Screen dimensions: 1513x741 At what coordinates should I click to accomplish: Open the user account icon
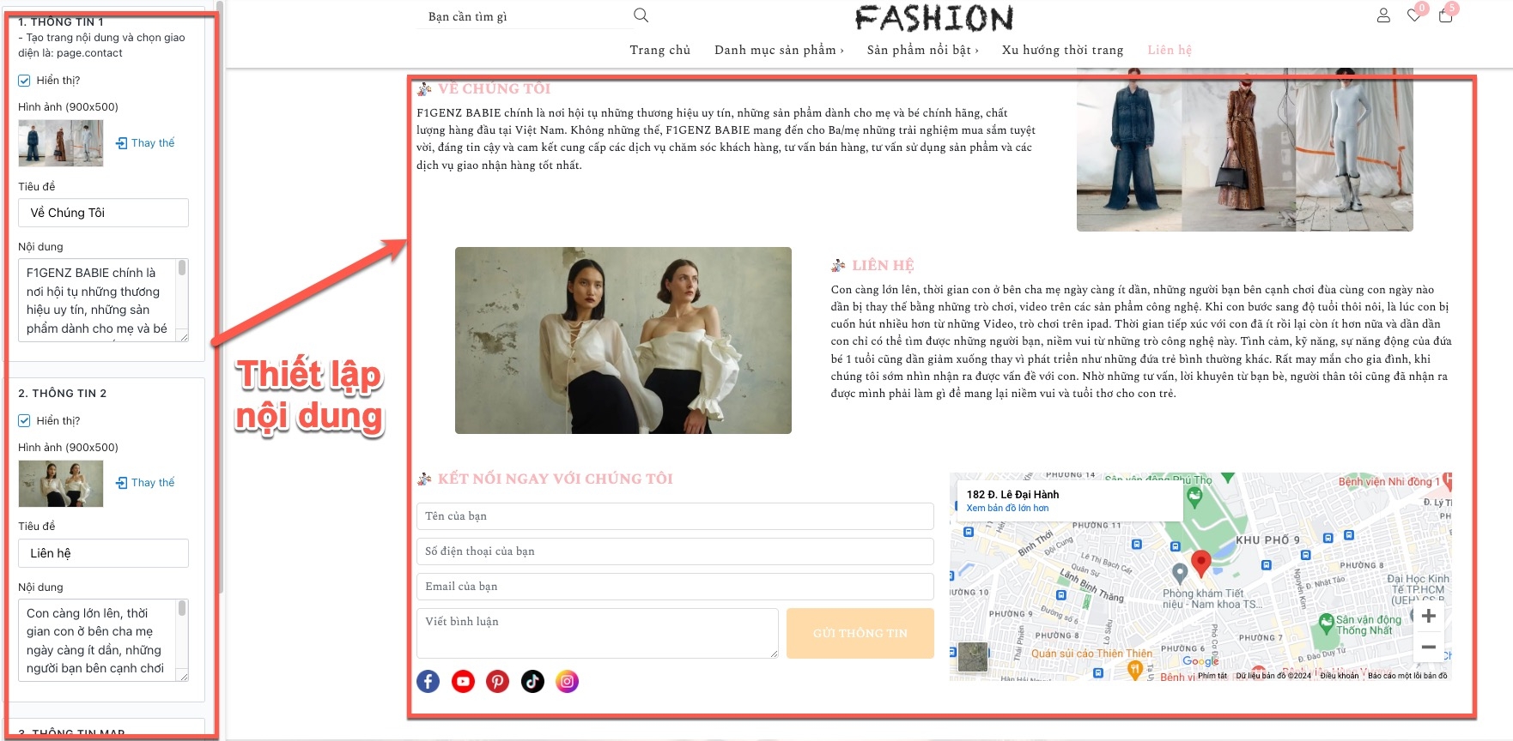coord(1383,15)
